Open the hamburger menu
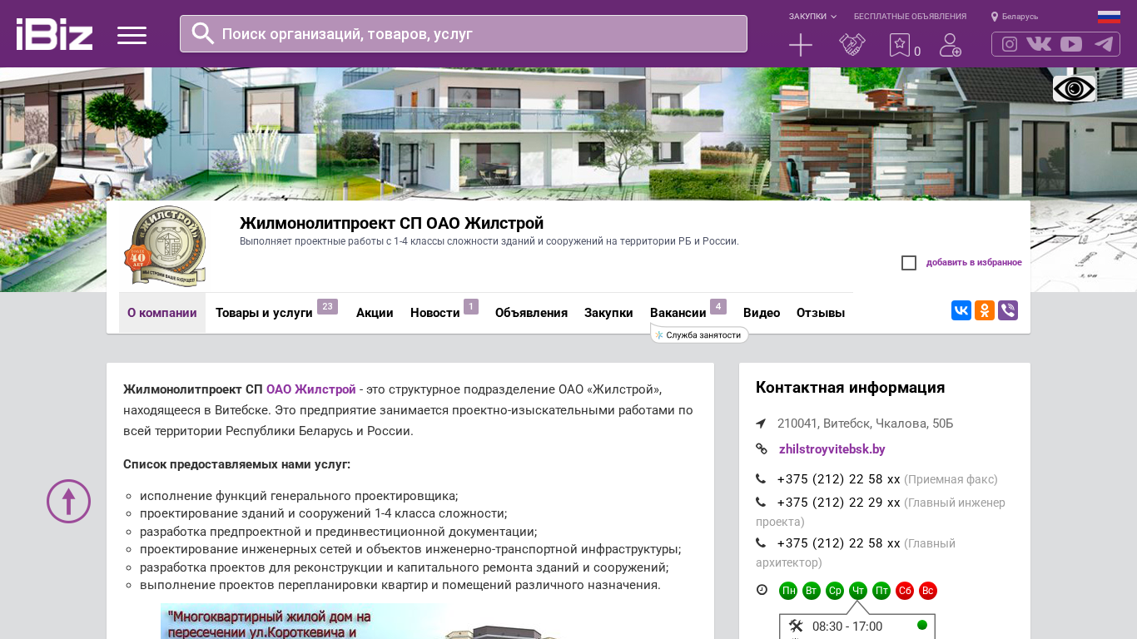 [132, 35]
